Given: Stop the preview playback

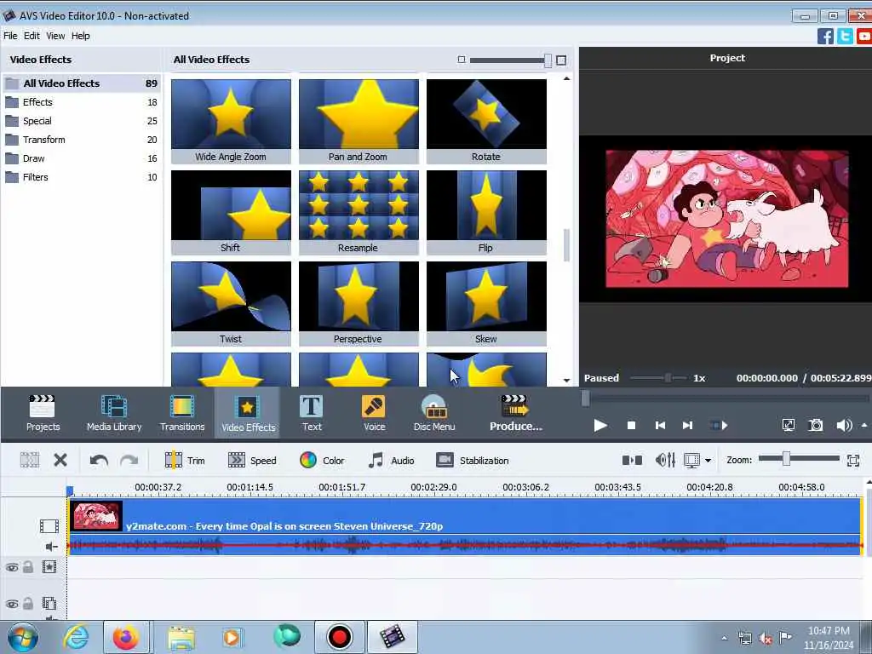Looking at the screenshot, I should click(x=631, y=426).
